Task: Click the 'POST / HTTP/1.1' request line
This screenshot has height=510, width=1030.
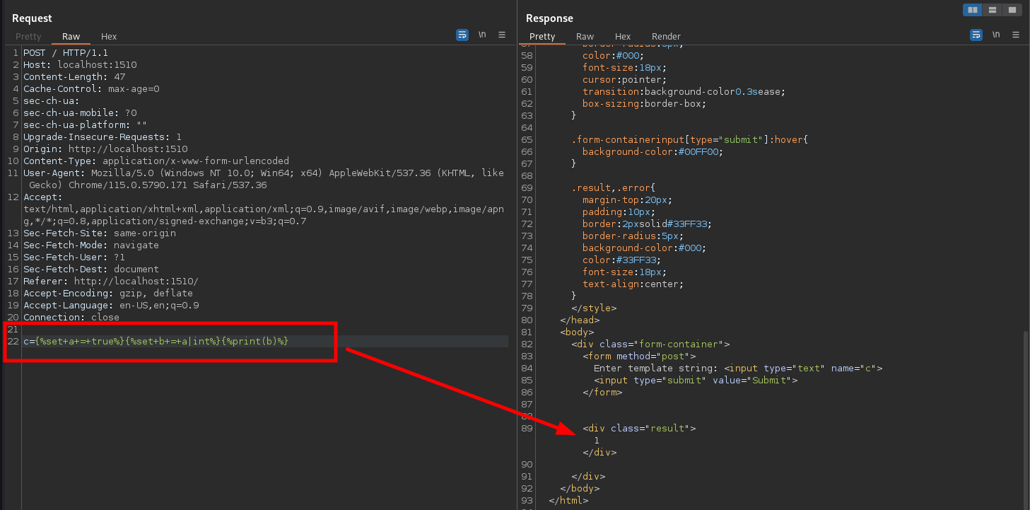Action: pyautogui.click(x=66, y=52)
